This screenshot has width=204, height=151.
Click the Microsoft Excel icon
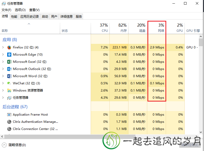pyautogui.click(x=9, y=62)
